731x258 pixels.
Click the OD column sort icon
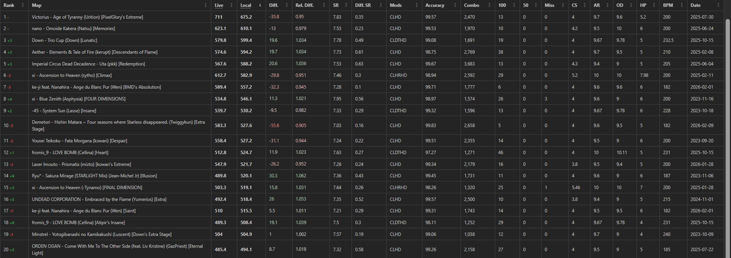pyautogui.click(x=630, y=6)
